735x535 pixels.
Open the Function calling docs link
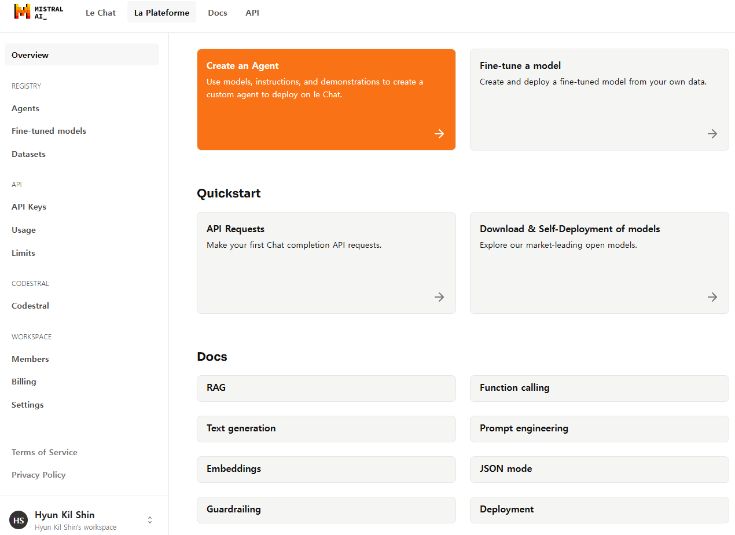click(600, 389)
